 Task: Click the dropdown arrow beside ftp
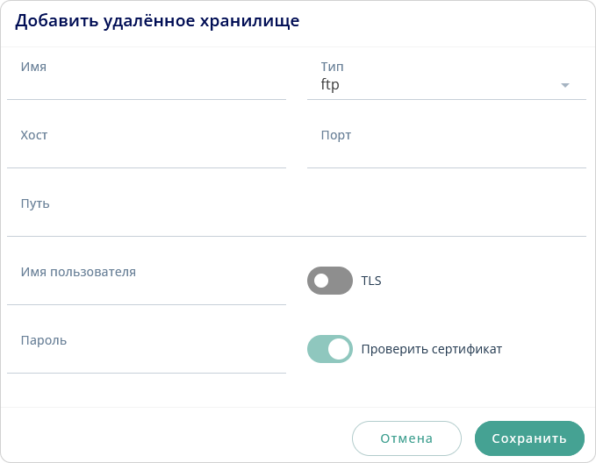pos(565,85)
